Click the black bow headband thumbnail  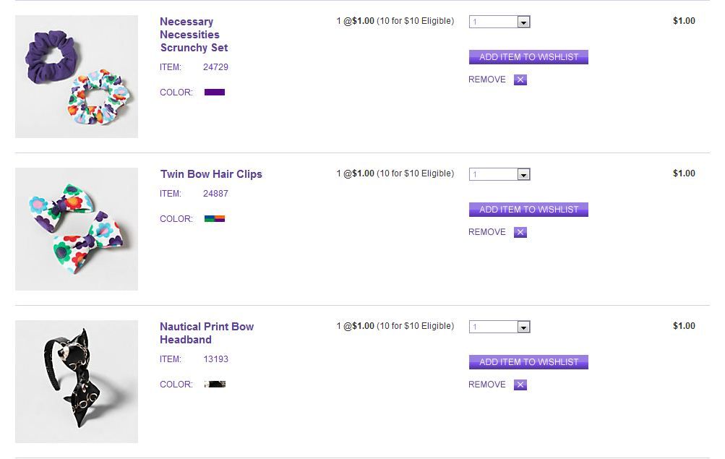click(x=77, y=382)
